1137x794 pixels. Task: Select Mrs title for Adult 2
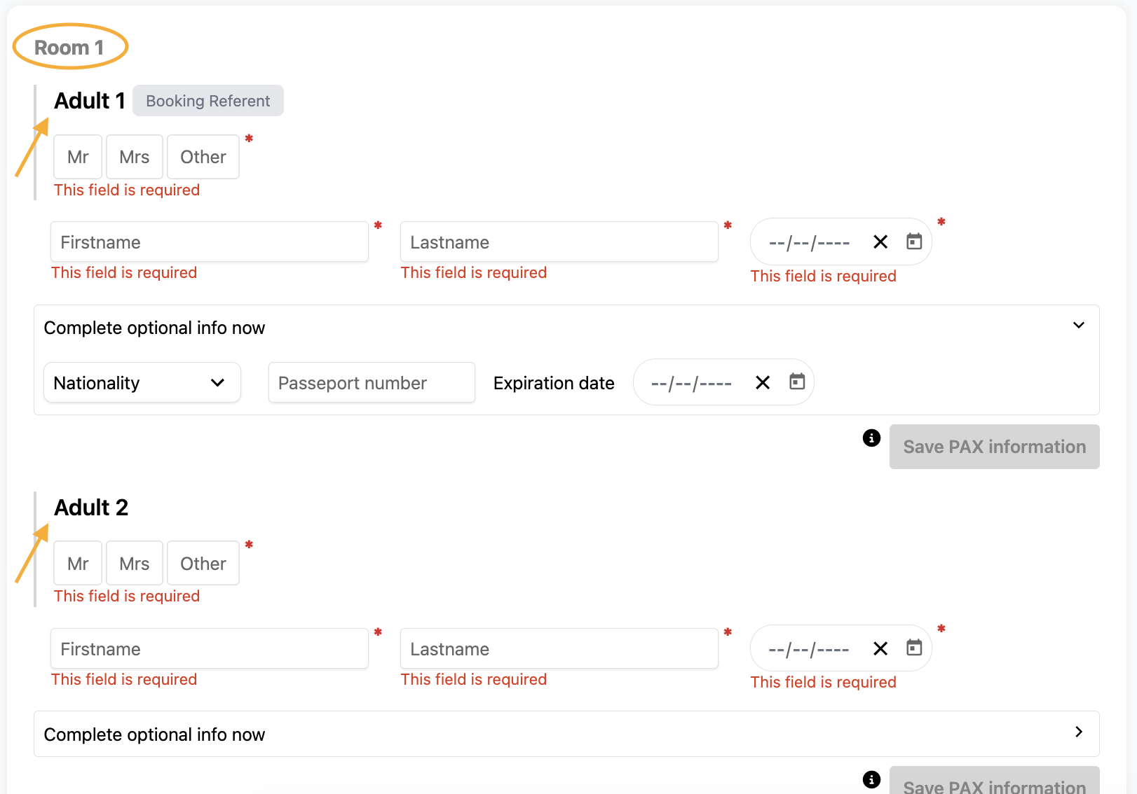[x=134, y=564]
